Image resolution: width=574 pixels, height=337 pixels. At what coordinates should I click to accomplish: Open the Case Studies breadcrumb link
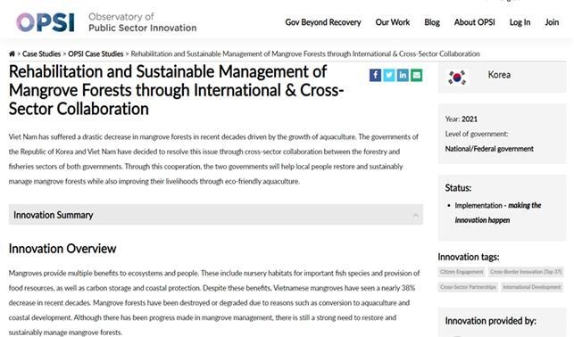[41, 53]
